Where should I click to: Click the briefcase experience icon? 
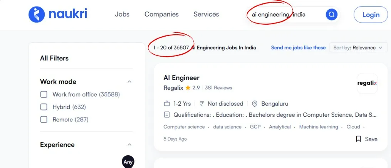[167, 104]
